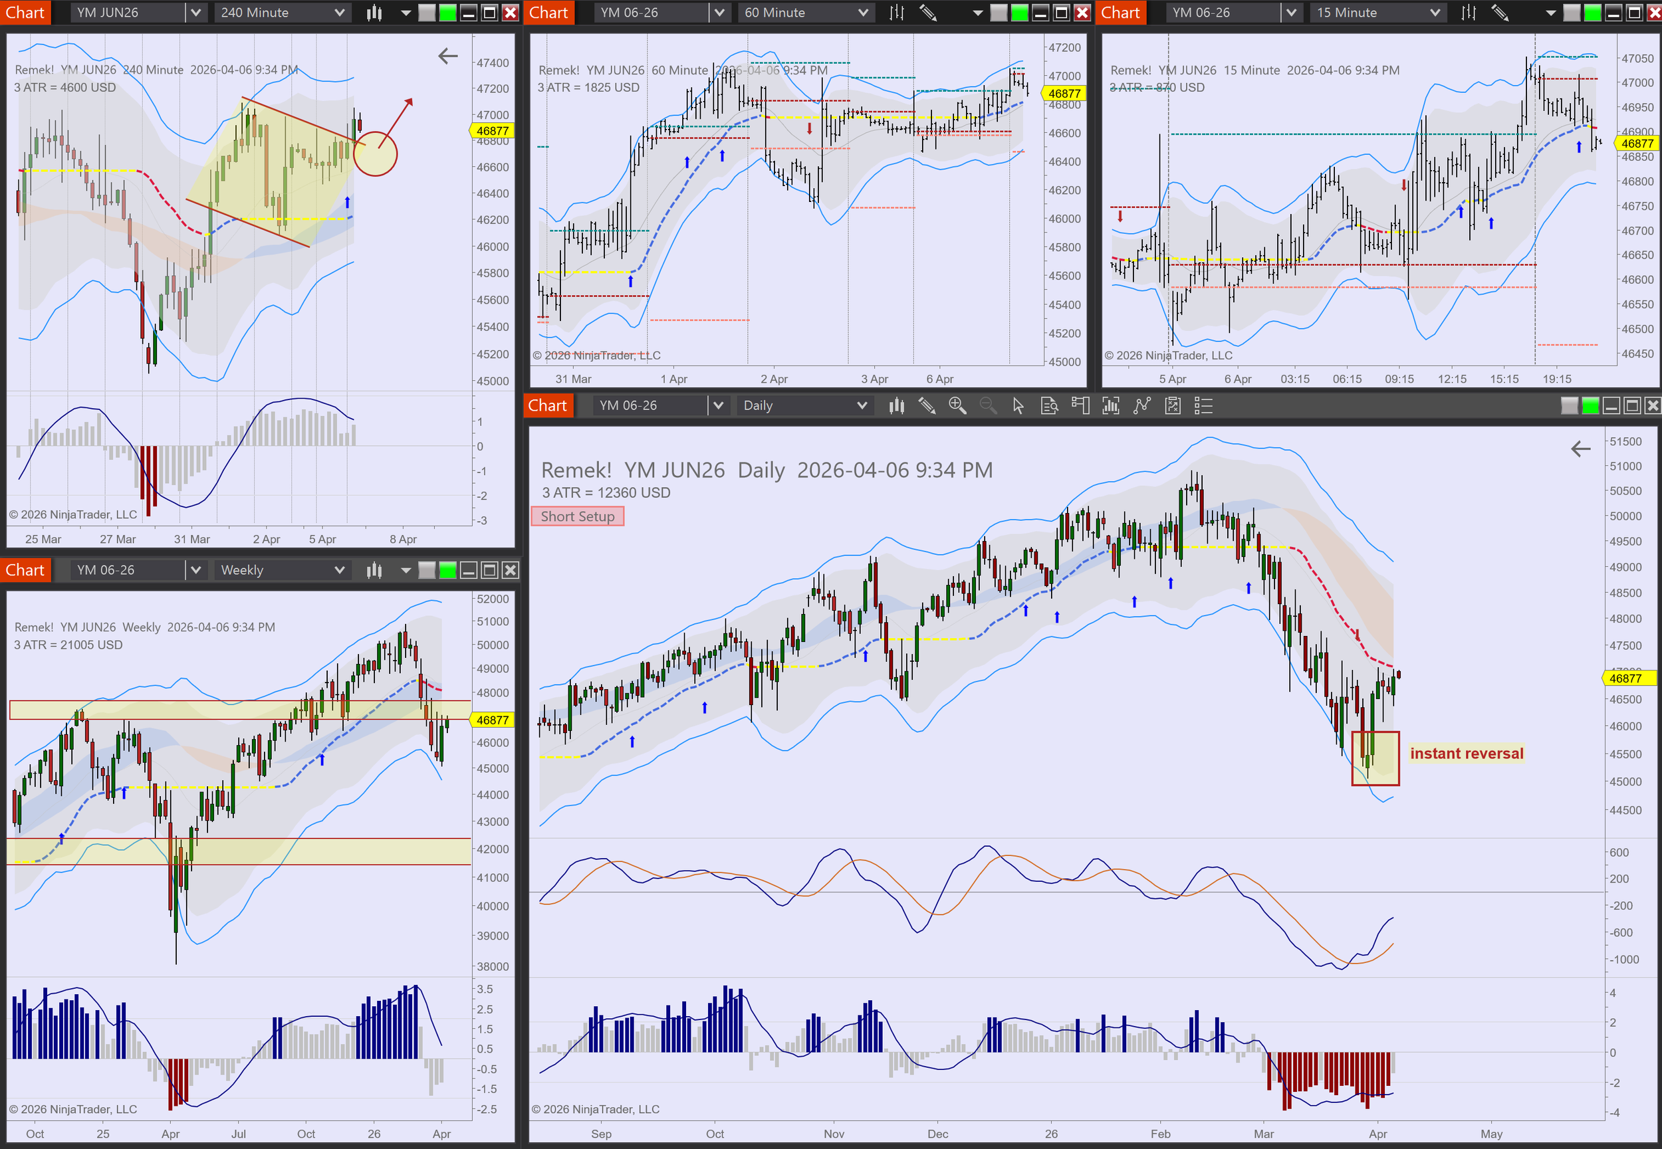Open the properties list icon on the Daily toolbar
Viewport: 1662px width, 1149px height.
pyautogui.click(x=1203, y=406)
